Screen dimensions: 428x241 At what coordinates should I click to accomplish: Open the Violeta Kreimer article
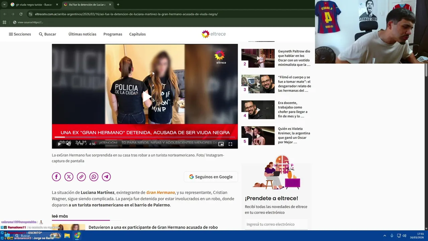click(294, 135)
